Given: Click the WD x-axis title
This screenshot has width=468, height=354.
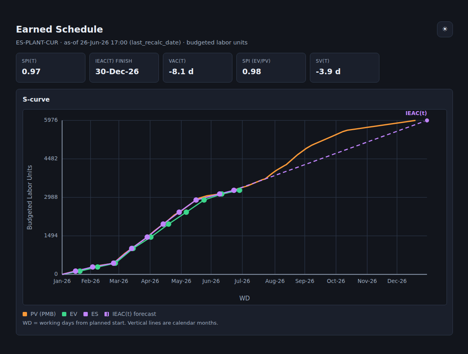Looking at the screenshot, I should (x=244, y=298).
